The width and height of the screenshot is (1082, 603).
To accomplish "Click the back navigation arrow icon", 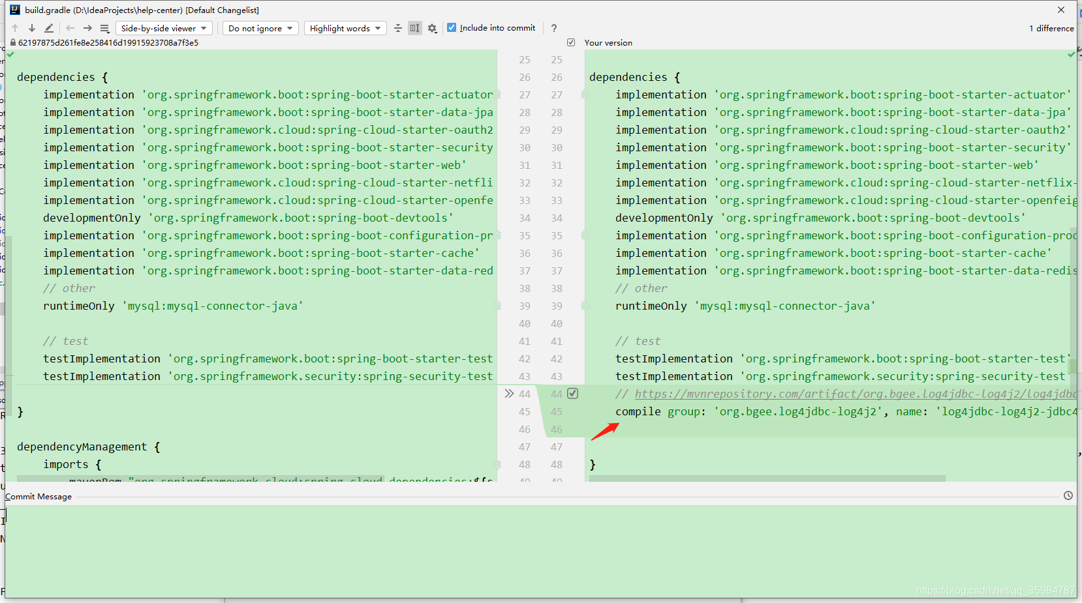I will [x=69, y=28].
